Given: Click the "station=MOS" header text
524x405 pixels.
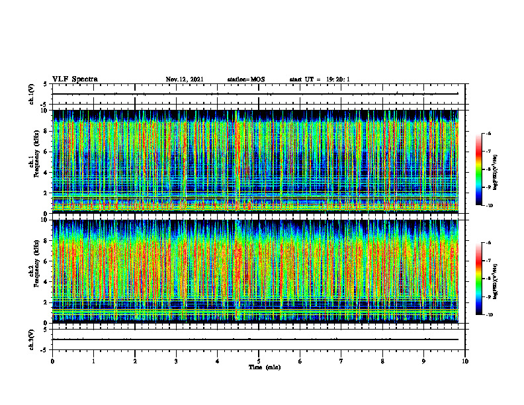Looking at the screenshot, I should (246, 79).
